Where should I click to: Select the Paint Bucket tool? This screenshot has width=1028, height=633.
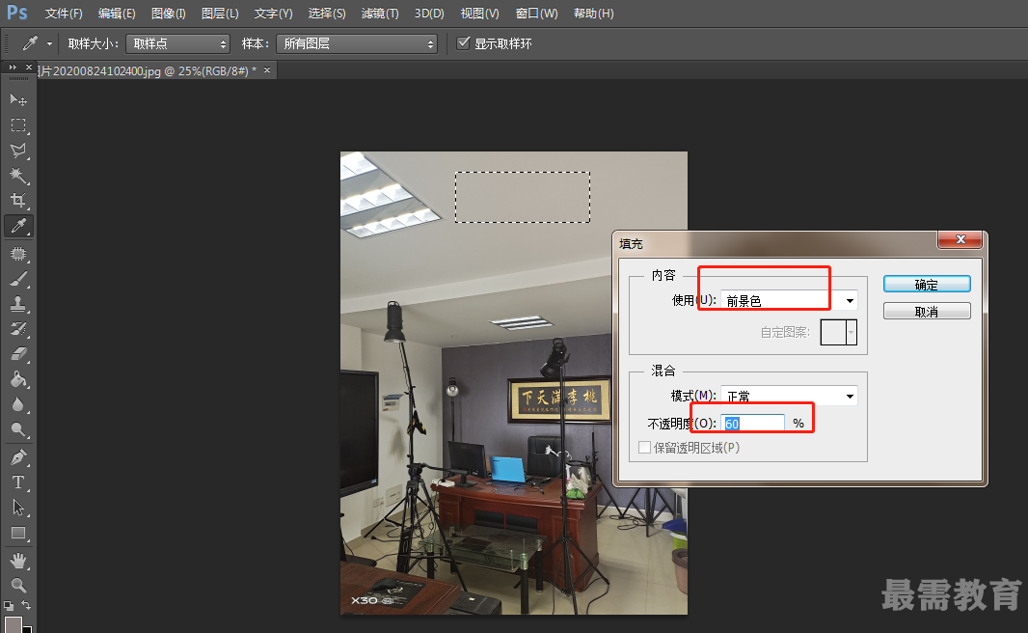pos(18,379)
